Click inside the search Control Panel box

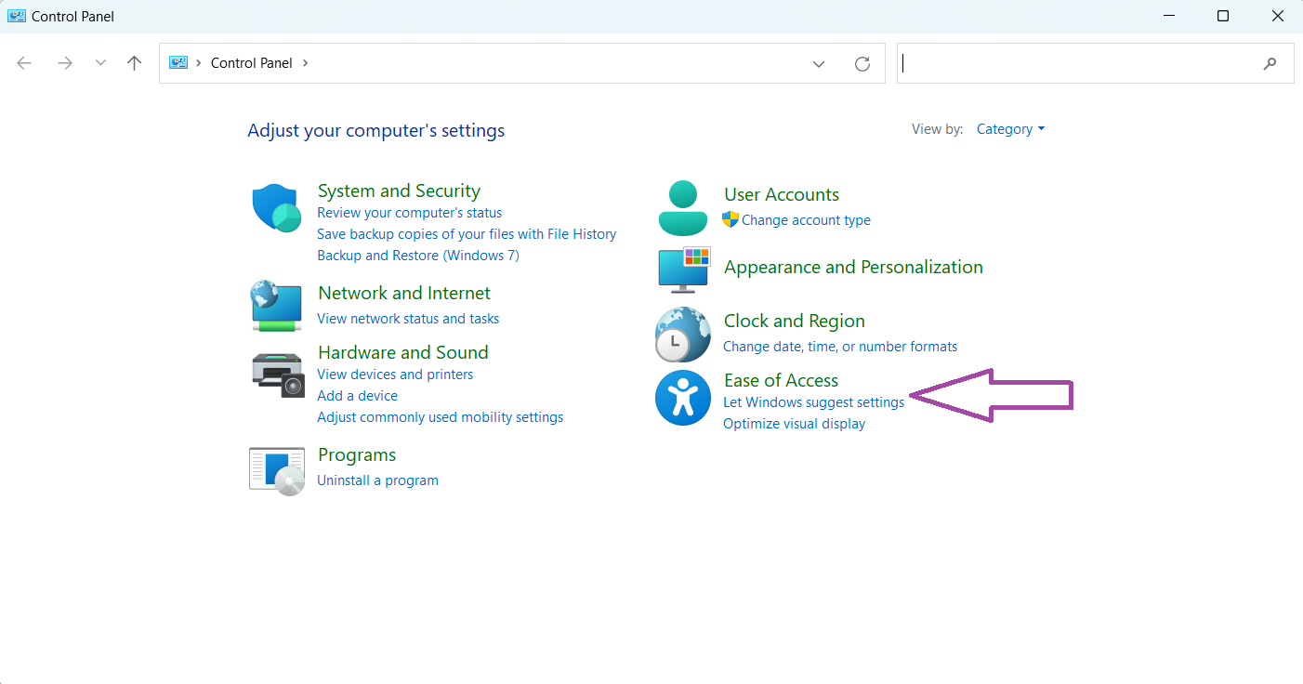coord(1069,62)
